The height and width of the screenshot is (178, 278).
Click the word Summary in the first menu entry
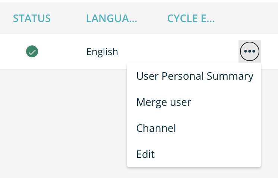tap(230, 76)
